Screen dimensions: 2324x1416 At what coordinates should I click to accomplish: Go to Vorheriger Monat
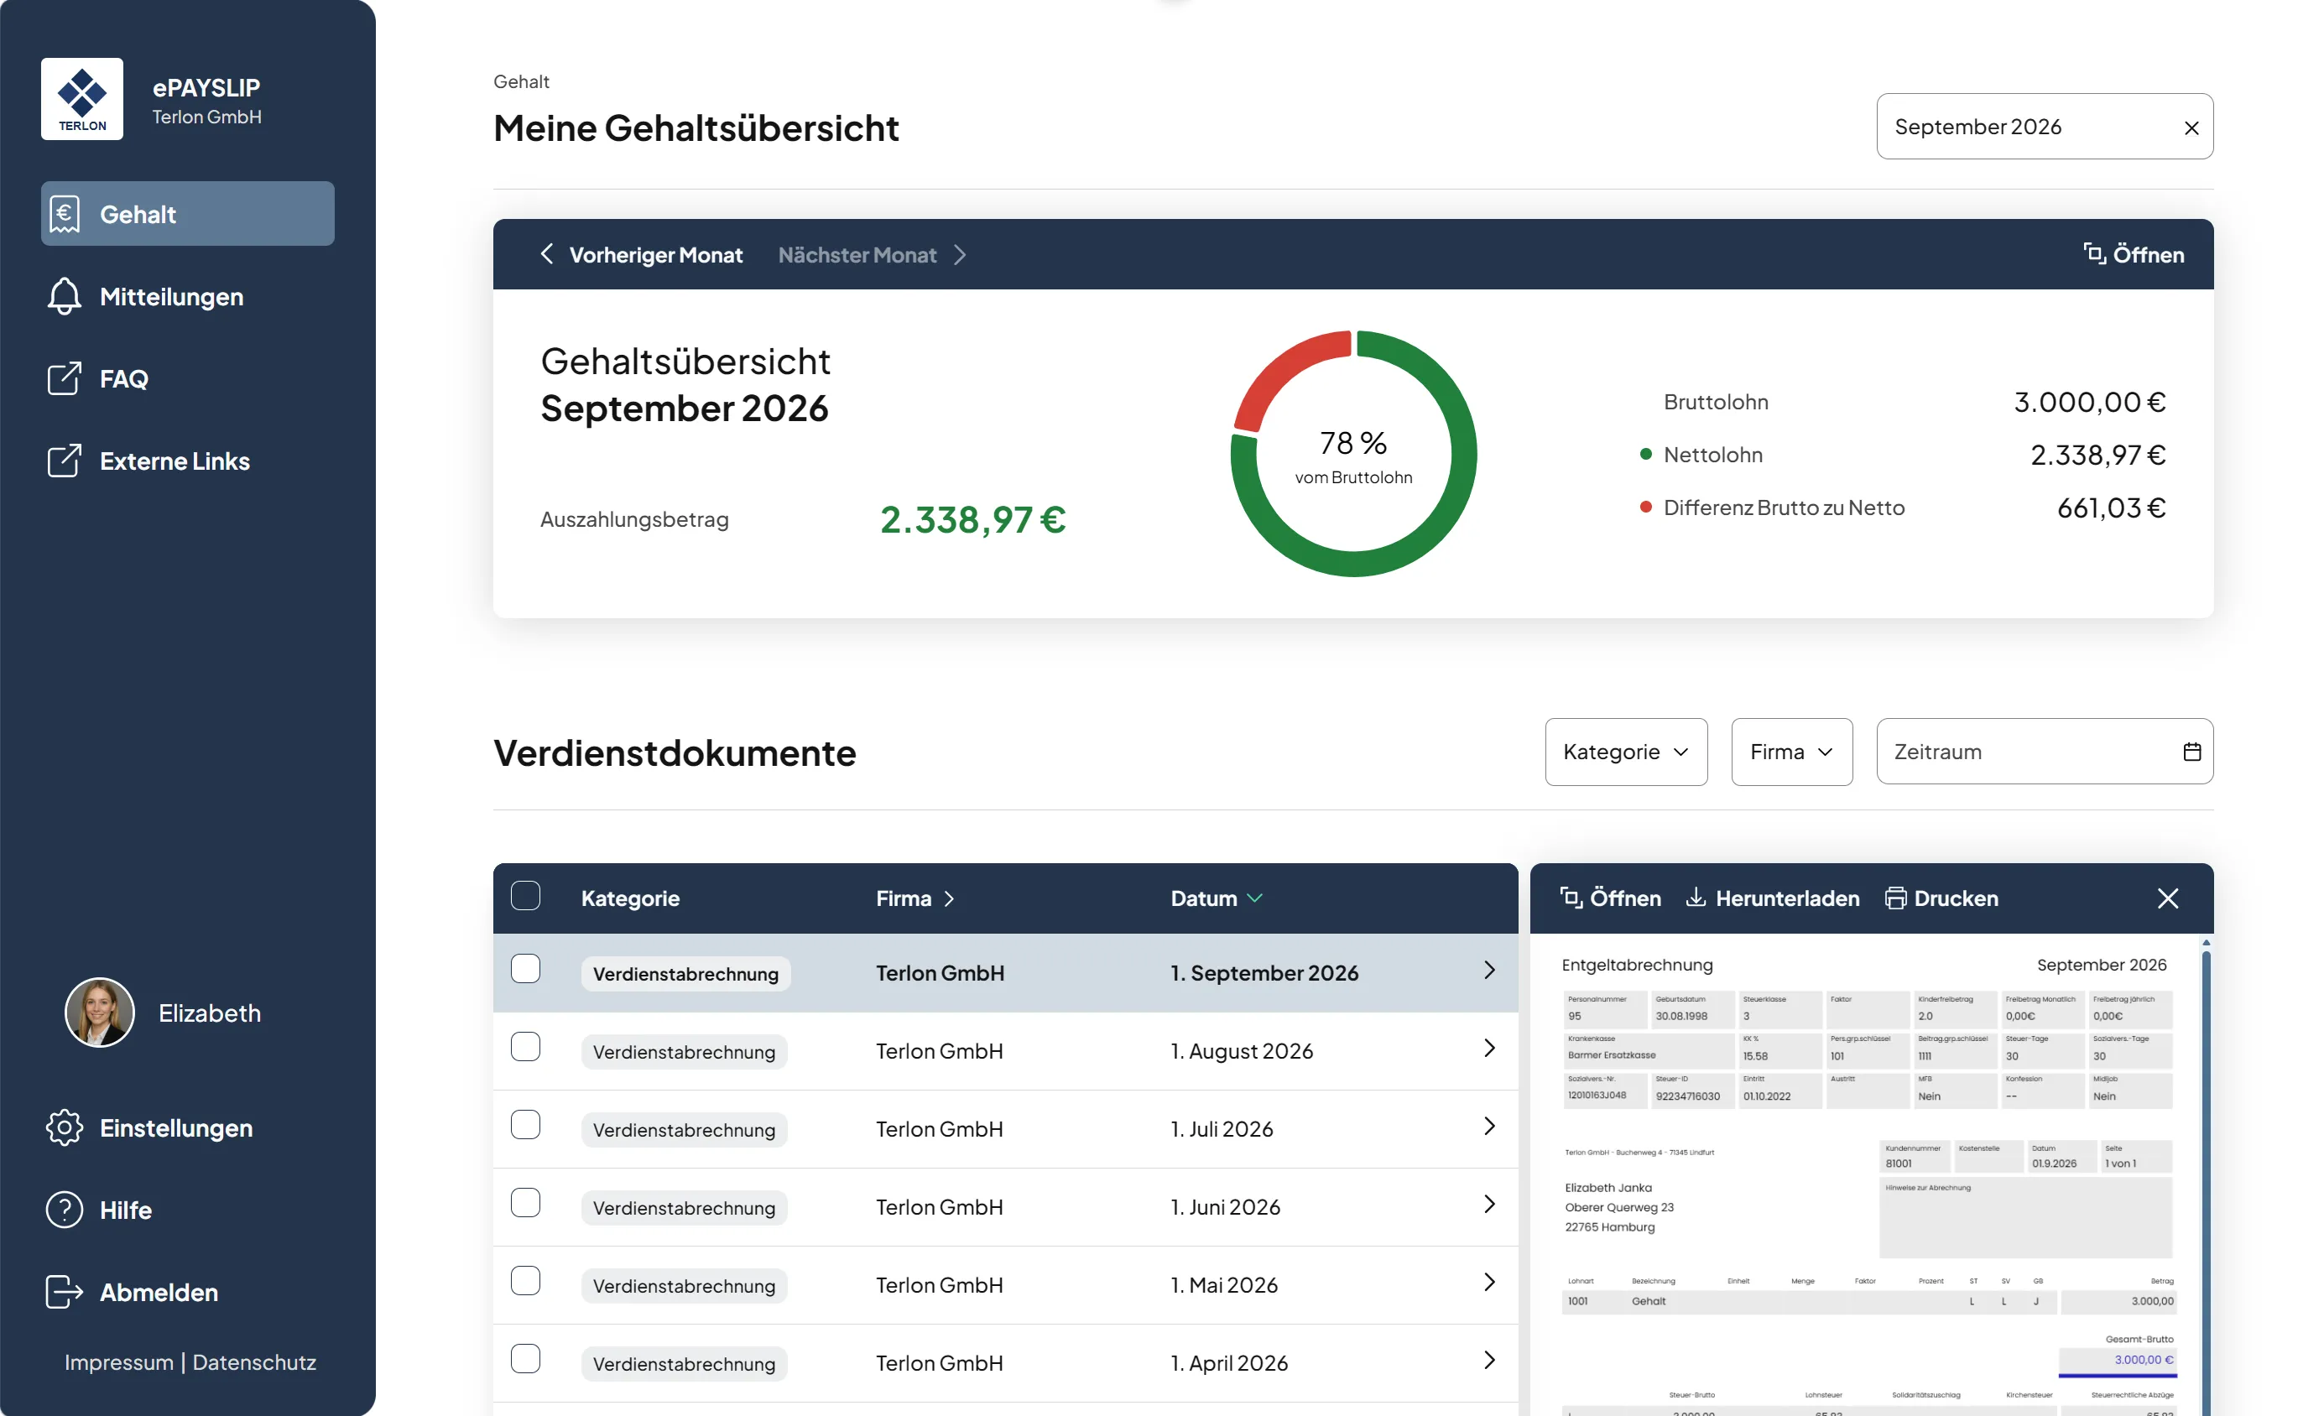tap(641, 254)
